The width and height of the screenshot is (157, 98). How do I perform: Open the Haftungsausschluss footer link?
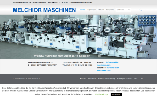click(125, 79)
